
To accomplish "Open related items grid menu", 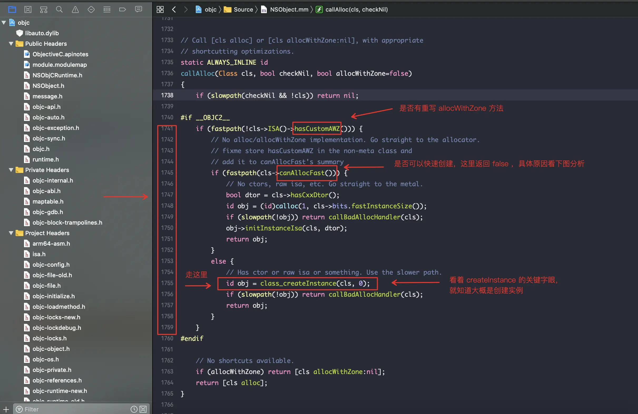I will click(x=160, y=10).
